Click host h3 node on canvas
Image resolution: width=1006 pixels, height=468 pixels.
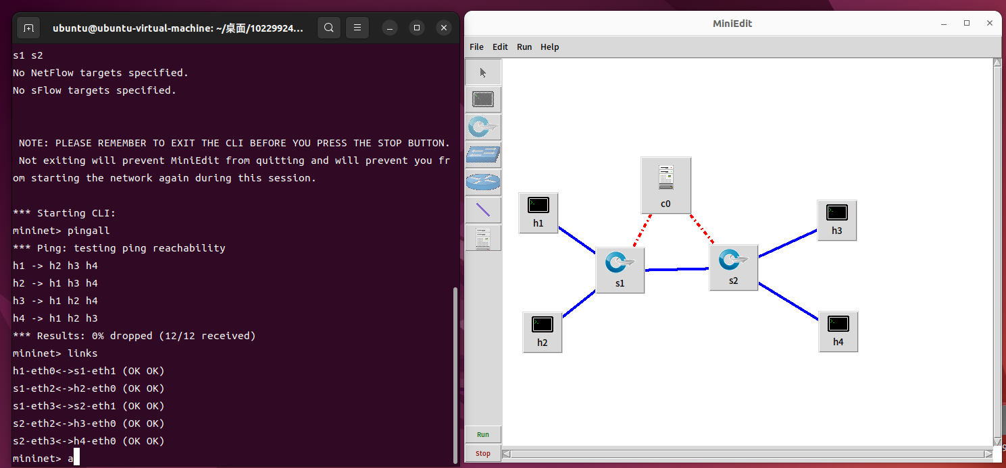click(x=837, y=221)
